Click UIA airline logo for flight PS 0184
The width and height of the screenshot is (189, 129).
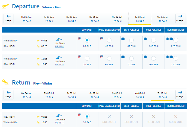(59, 39)
